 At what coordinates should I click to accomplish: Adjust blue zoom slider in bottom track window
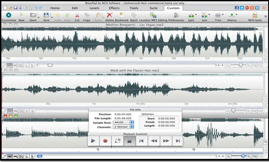tap(243, 156)
